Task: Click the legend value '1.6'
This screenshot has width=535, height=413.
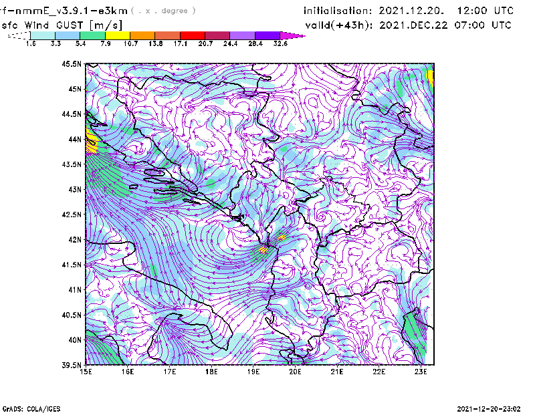Action: [x=31, y=43]
